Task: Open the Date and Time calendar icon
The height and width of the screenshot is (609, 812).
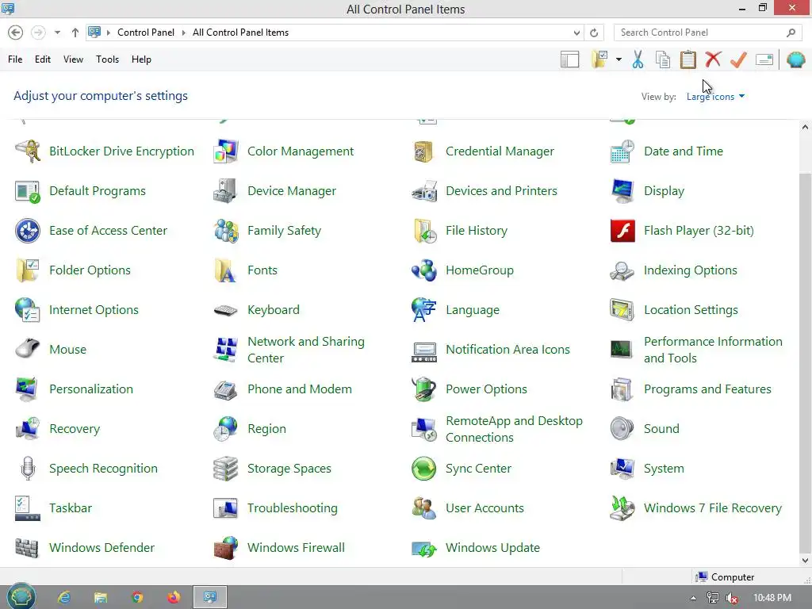Action: click(622, 151)
